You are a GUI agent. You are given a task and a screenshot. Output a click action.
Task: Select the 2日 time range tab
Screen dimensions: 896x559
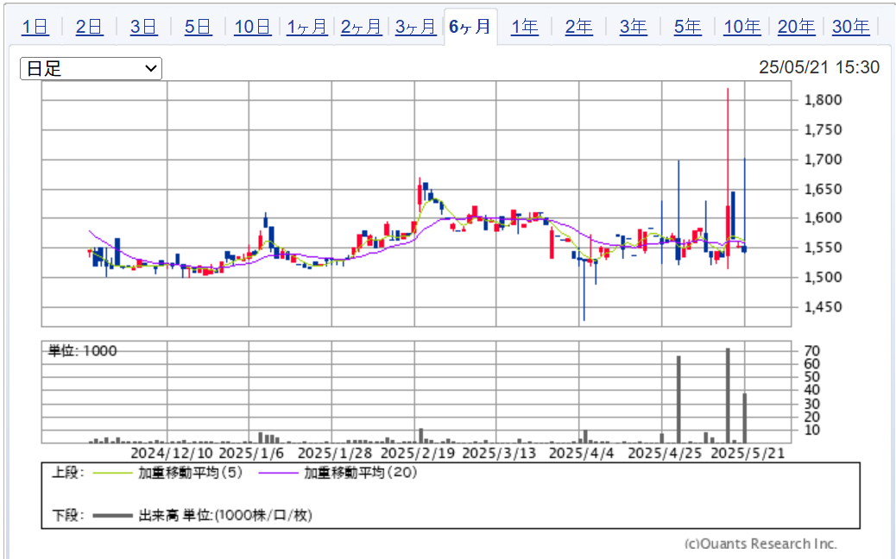point(89,27)
